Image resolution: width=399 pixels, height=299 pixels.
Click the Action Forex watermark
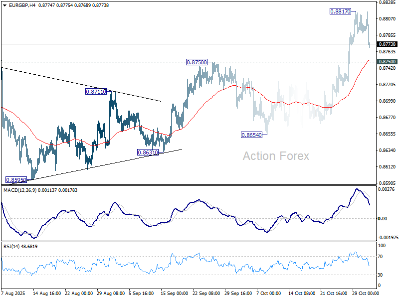[x=276, y=156]
